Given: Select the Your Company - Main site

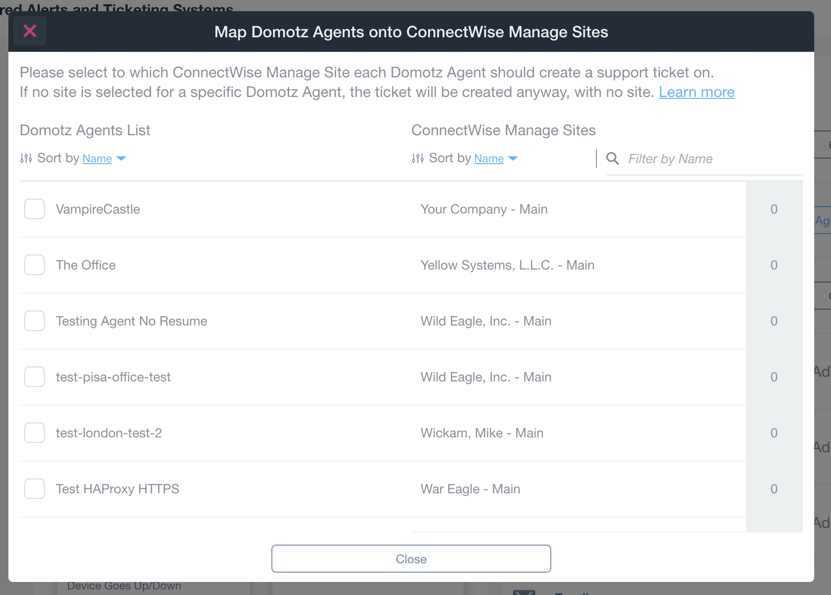Looking at the screenshot, I should (x=484, y=209).
